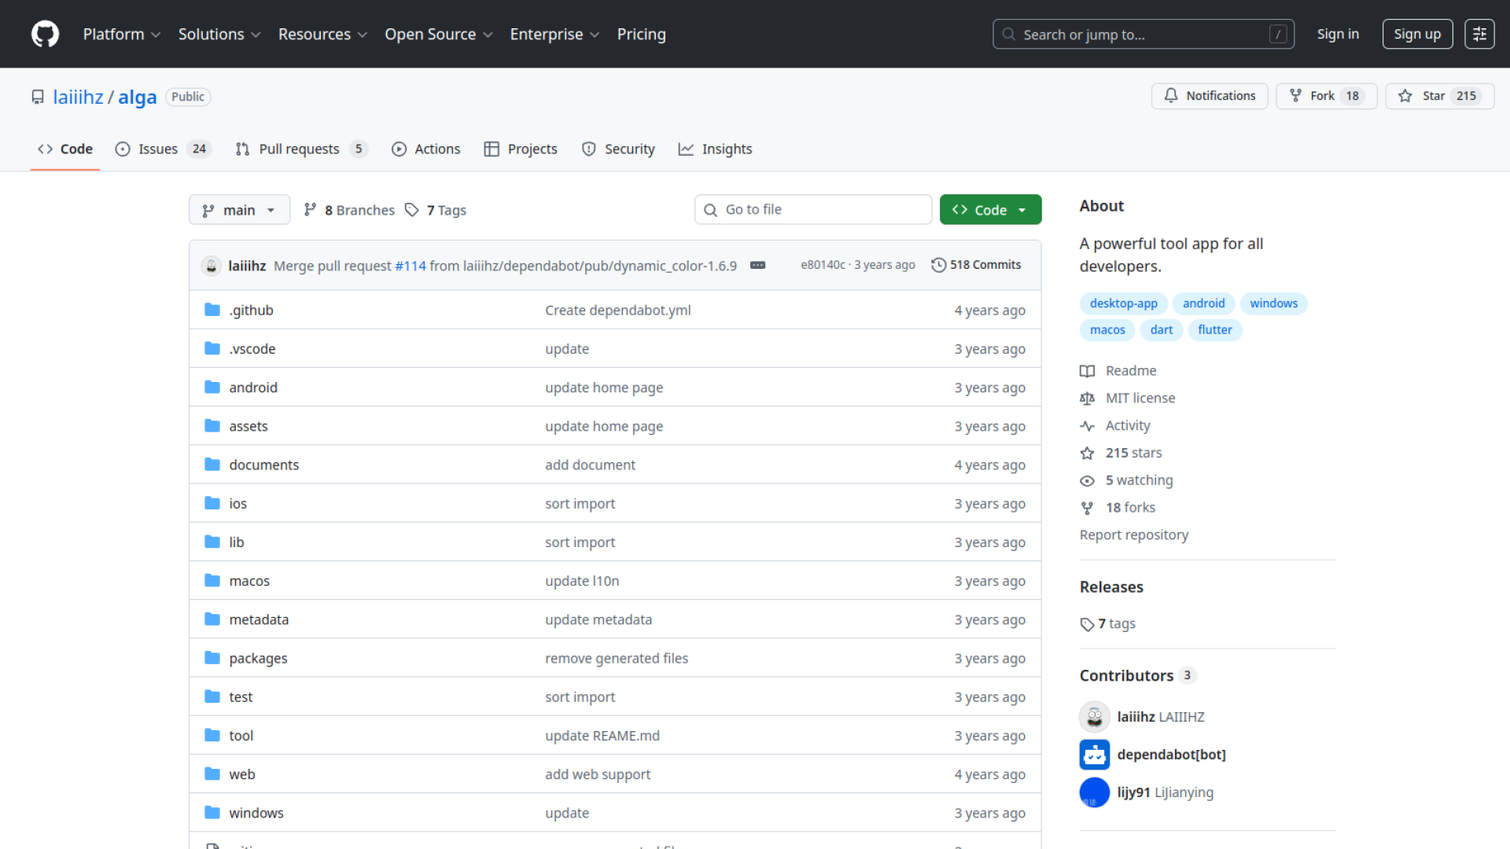Open the green Code dropdown
Viewport: 1510px width, 849px height.
pyautogui.click(x=990, y=210)
